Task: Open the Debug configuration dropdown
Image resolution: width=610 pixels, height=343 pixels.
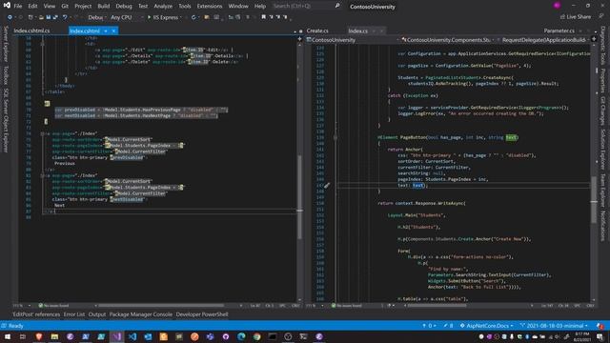Action: click(x=96, y=17)
